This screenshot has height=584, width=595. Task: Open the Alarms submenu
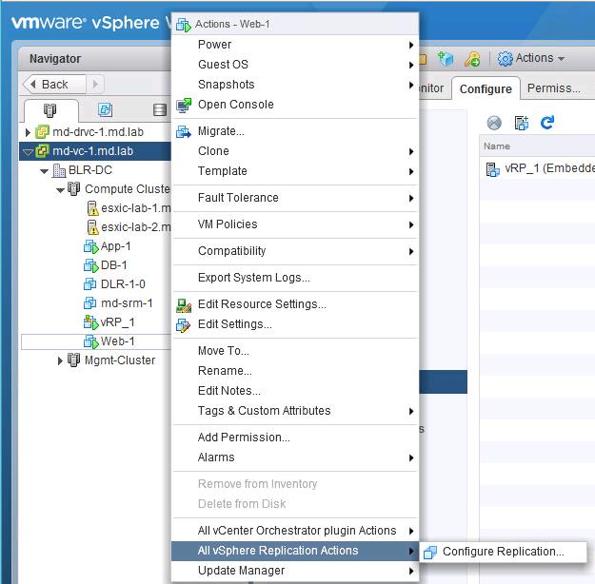tap(295, 457)
